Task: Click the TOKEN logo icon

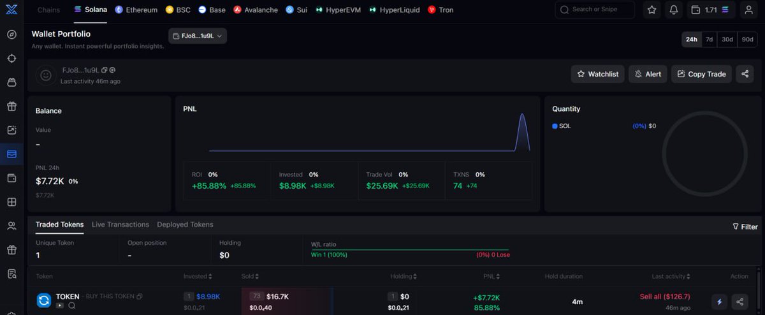Action: [x=43, y=300]
